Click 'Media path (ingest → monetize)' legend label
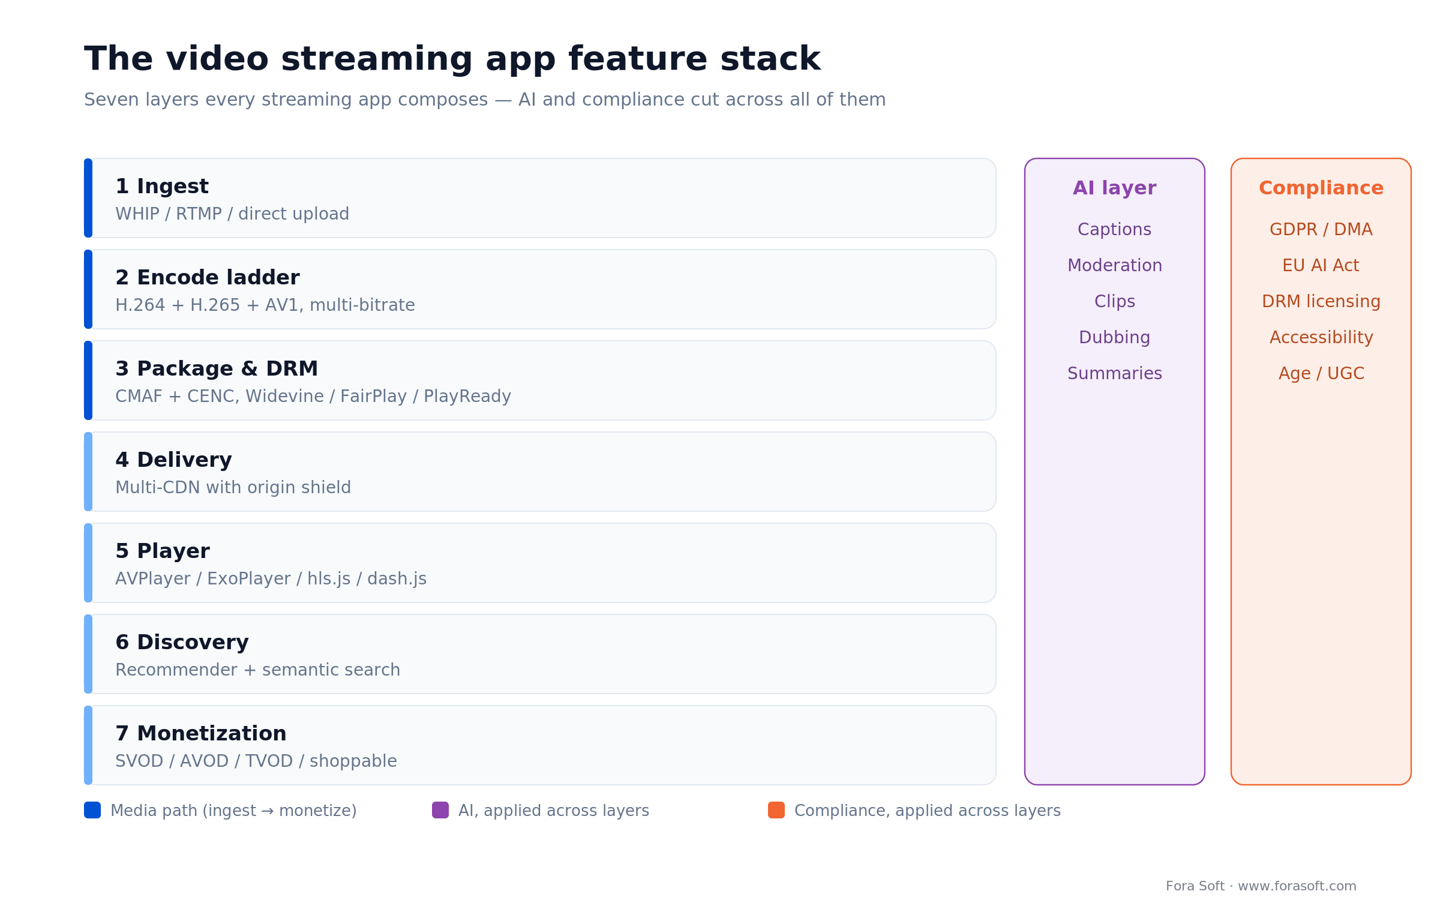 coord(234,811)
